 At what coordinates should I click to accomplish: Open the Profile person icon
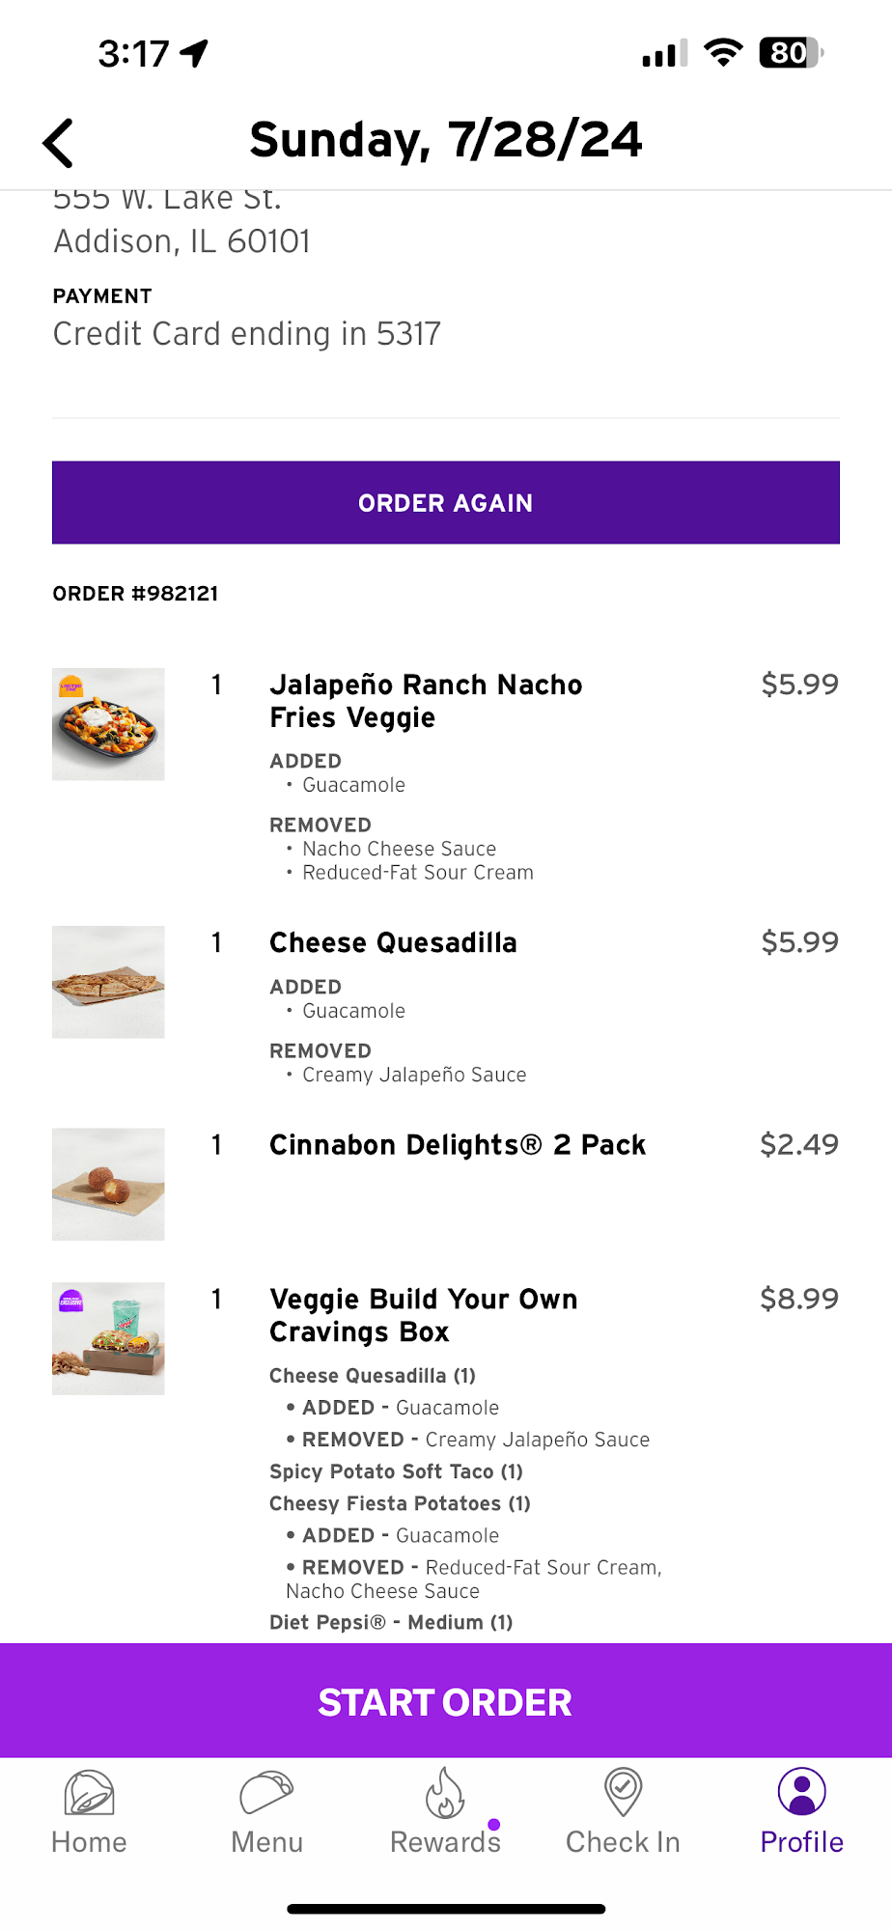pos(801,1792)
